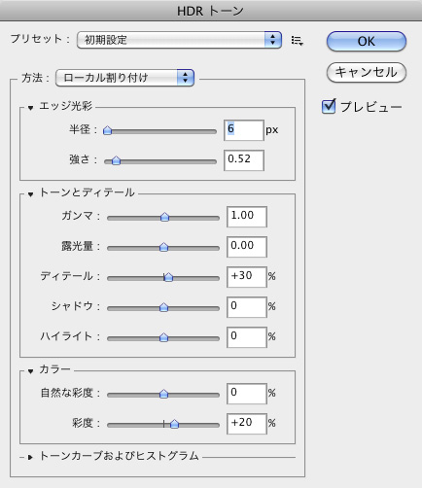Collapse the エッジ光彩 section
This screenshot has height=488, width=422.
[30, 108]
